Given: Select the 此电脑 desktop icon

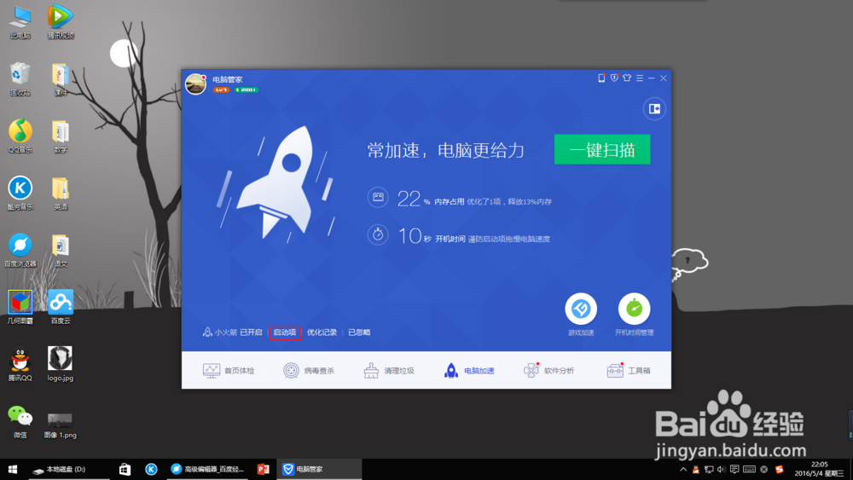Looking at the screenshot, I should point(20,23).
